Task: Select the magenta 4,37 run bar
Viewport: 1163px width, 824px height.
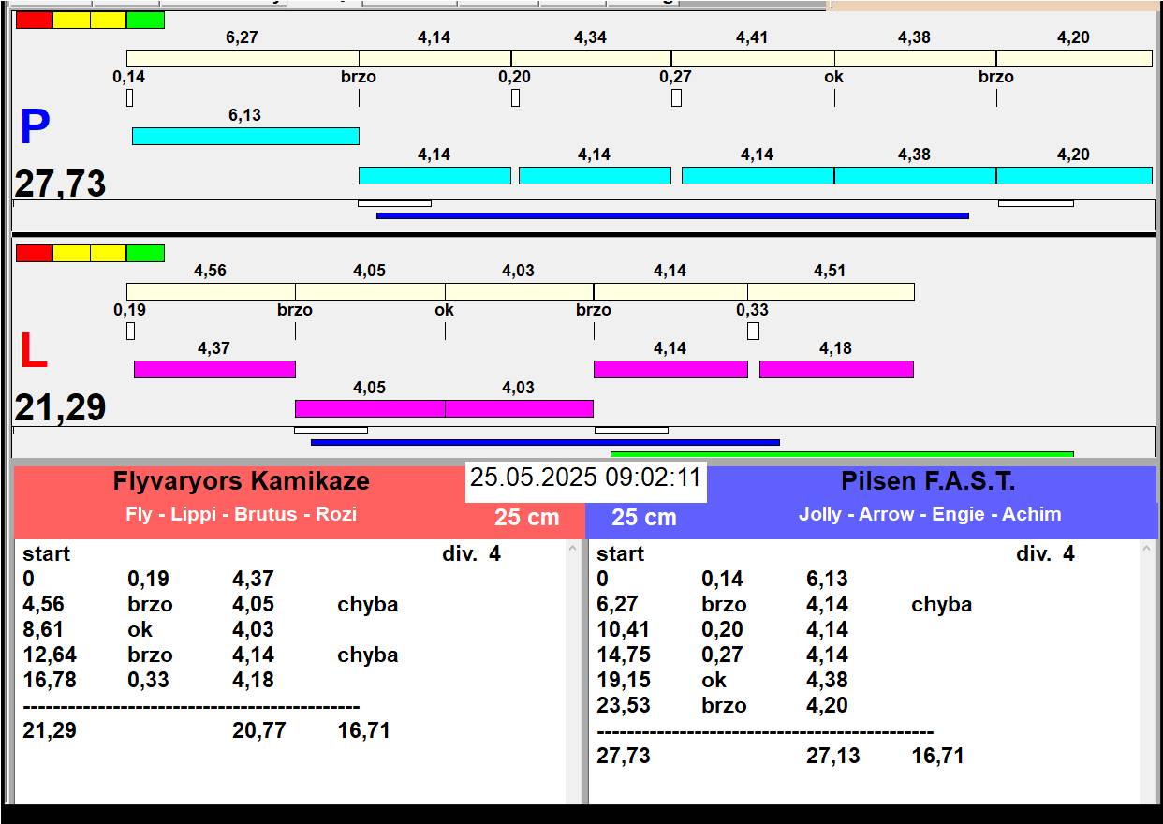Action: 214,369
